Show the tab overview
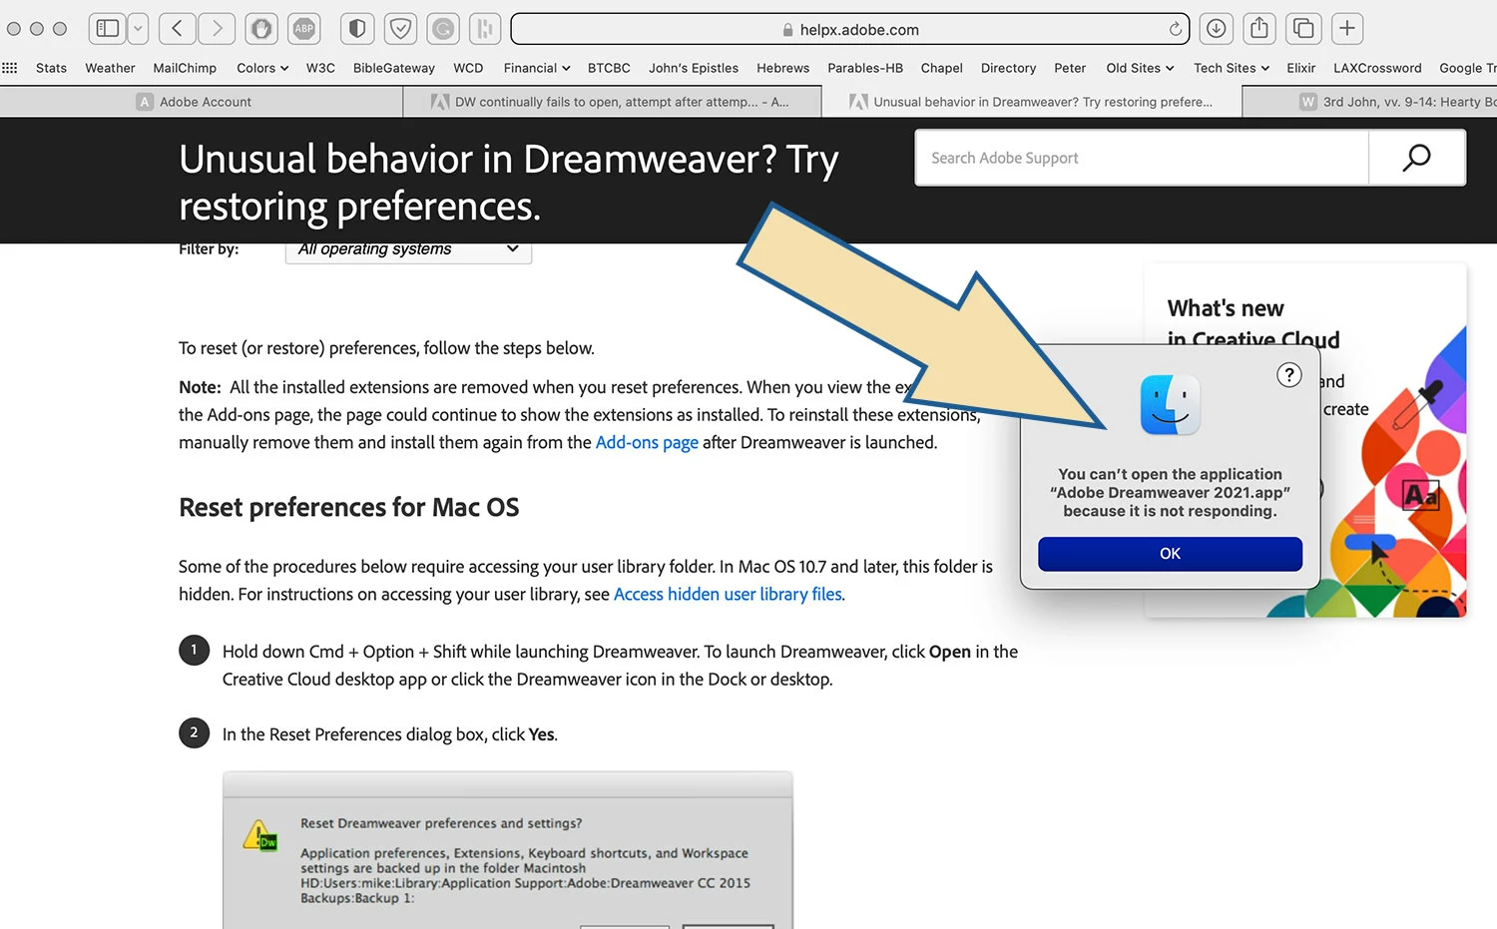The height and width of the screenshot is (929, 1497). [x=1303, y=29]
